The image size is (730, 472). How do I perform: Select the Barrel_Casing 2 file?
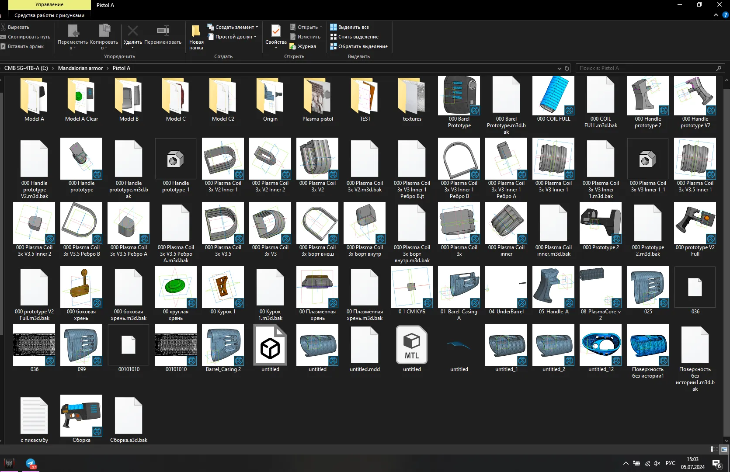point(223,348)
